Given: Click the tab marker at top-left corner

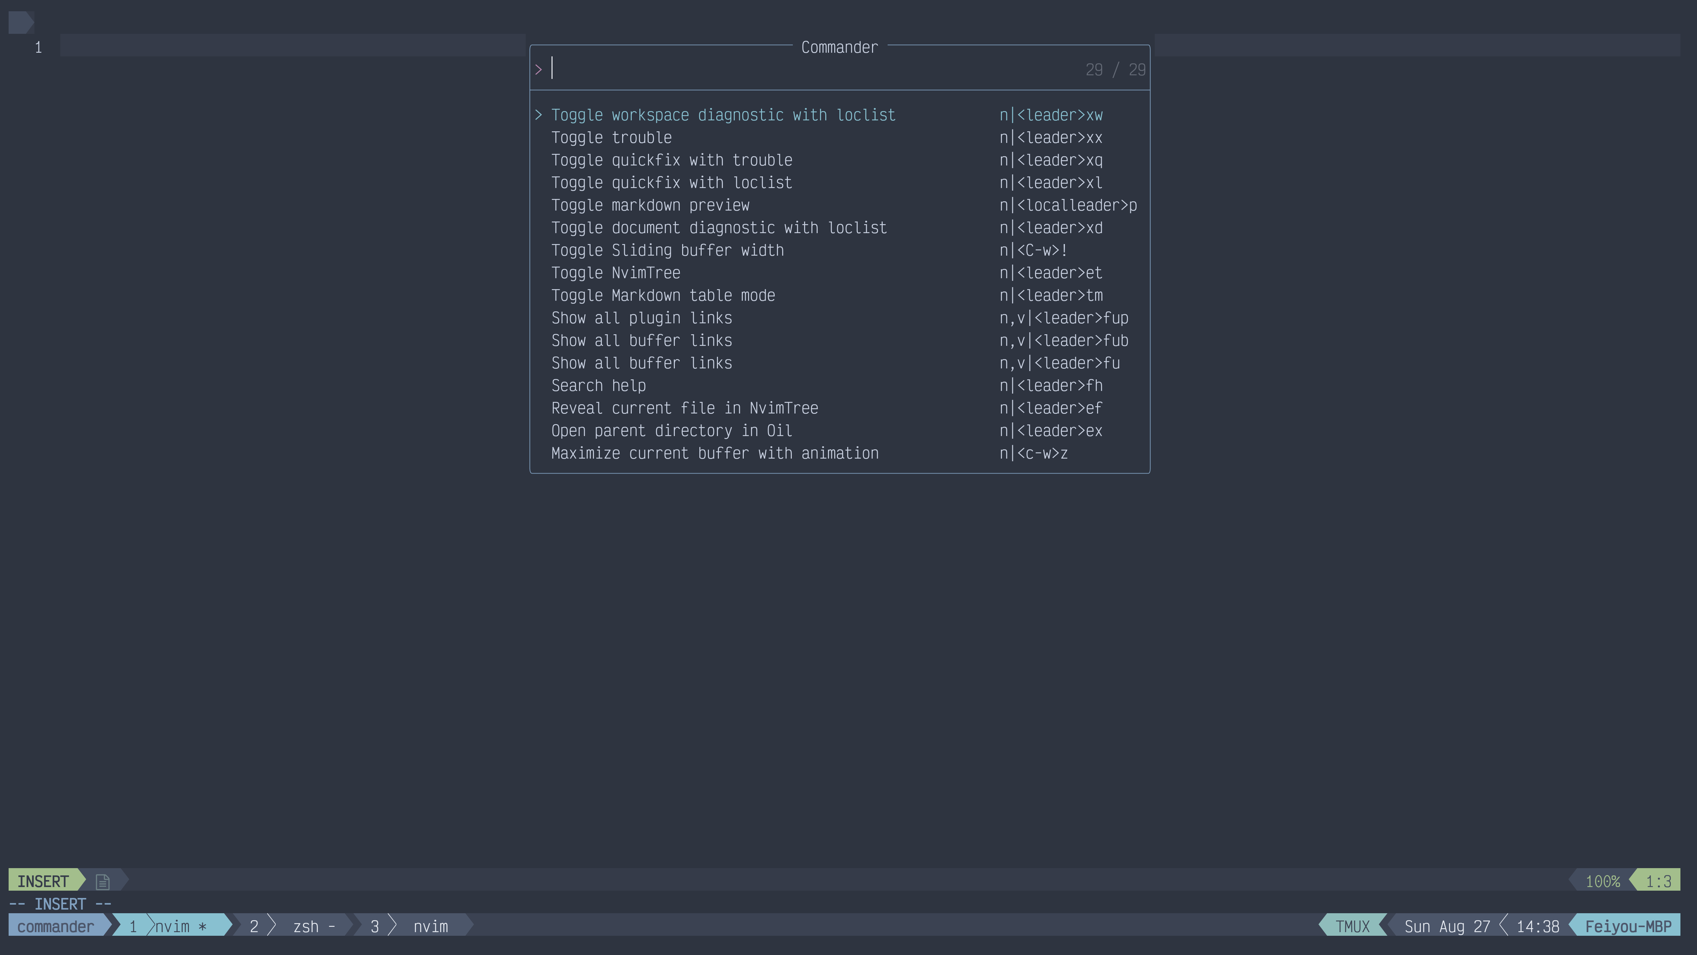Looking at the screenshot, I should [21, 23].
